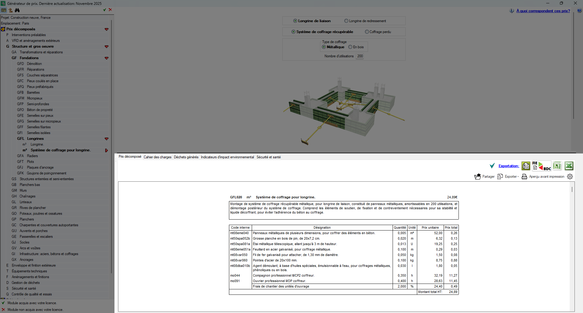Select the Longrine de liaison option

coord(312,21)
